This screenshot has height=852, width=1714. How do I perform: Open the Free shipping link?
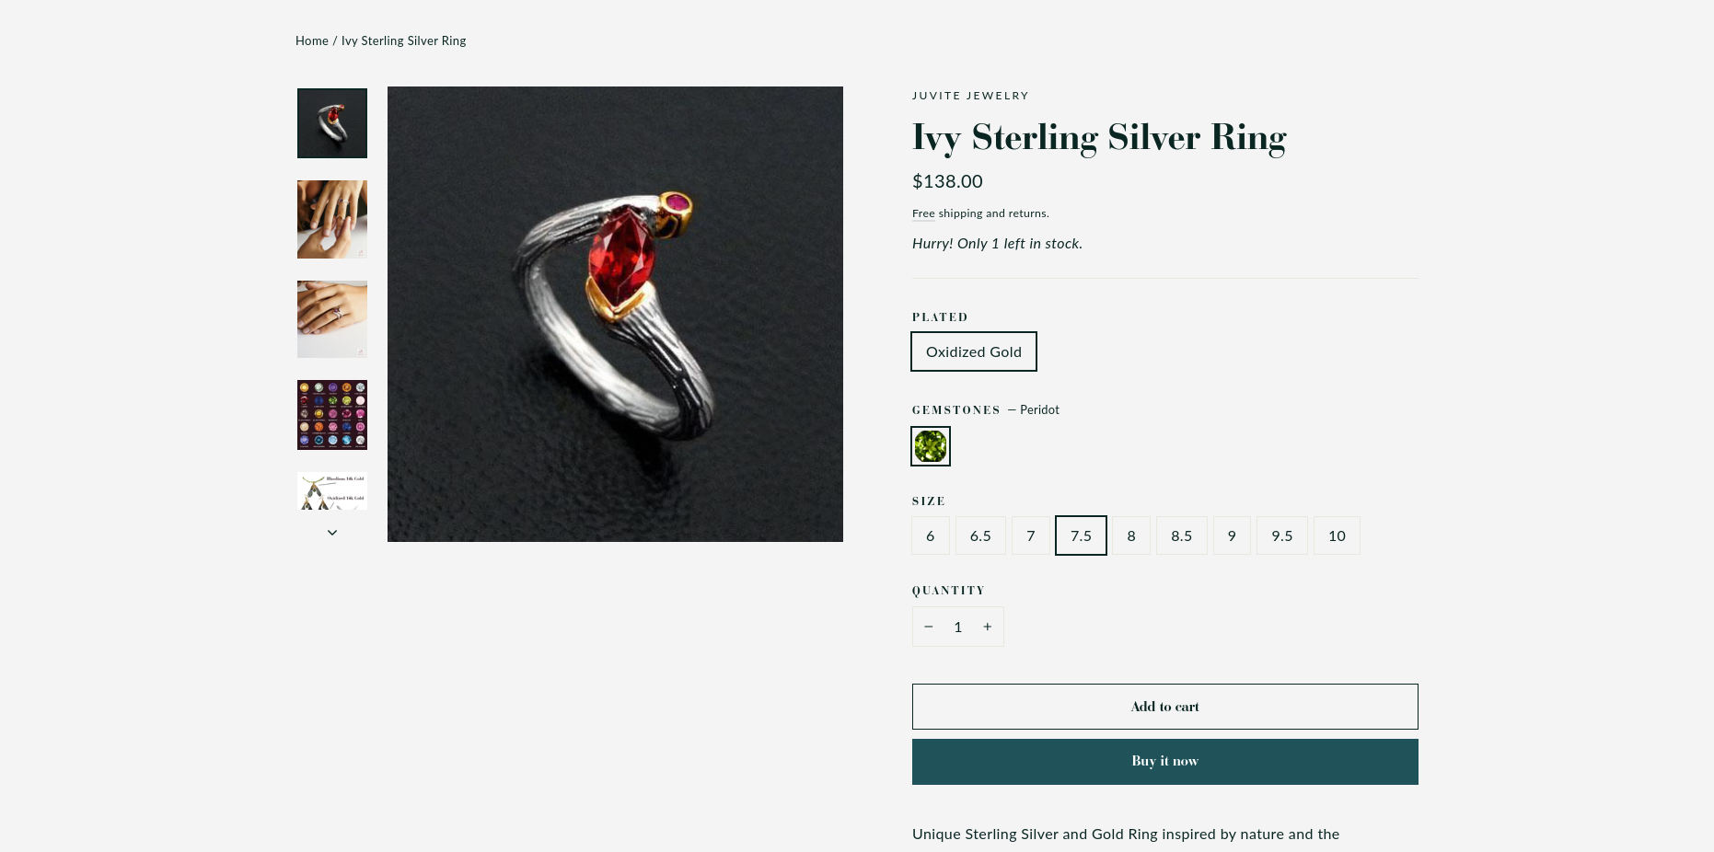[923, 213]
